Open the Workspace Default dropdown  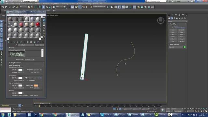30,1
